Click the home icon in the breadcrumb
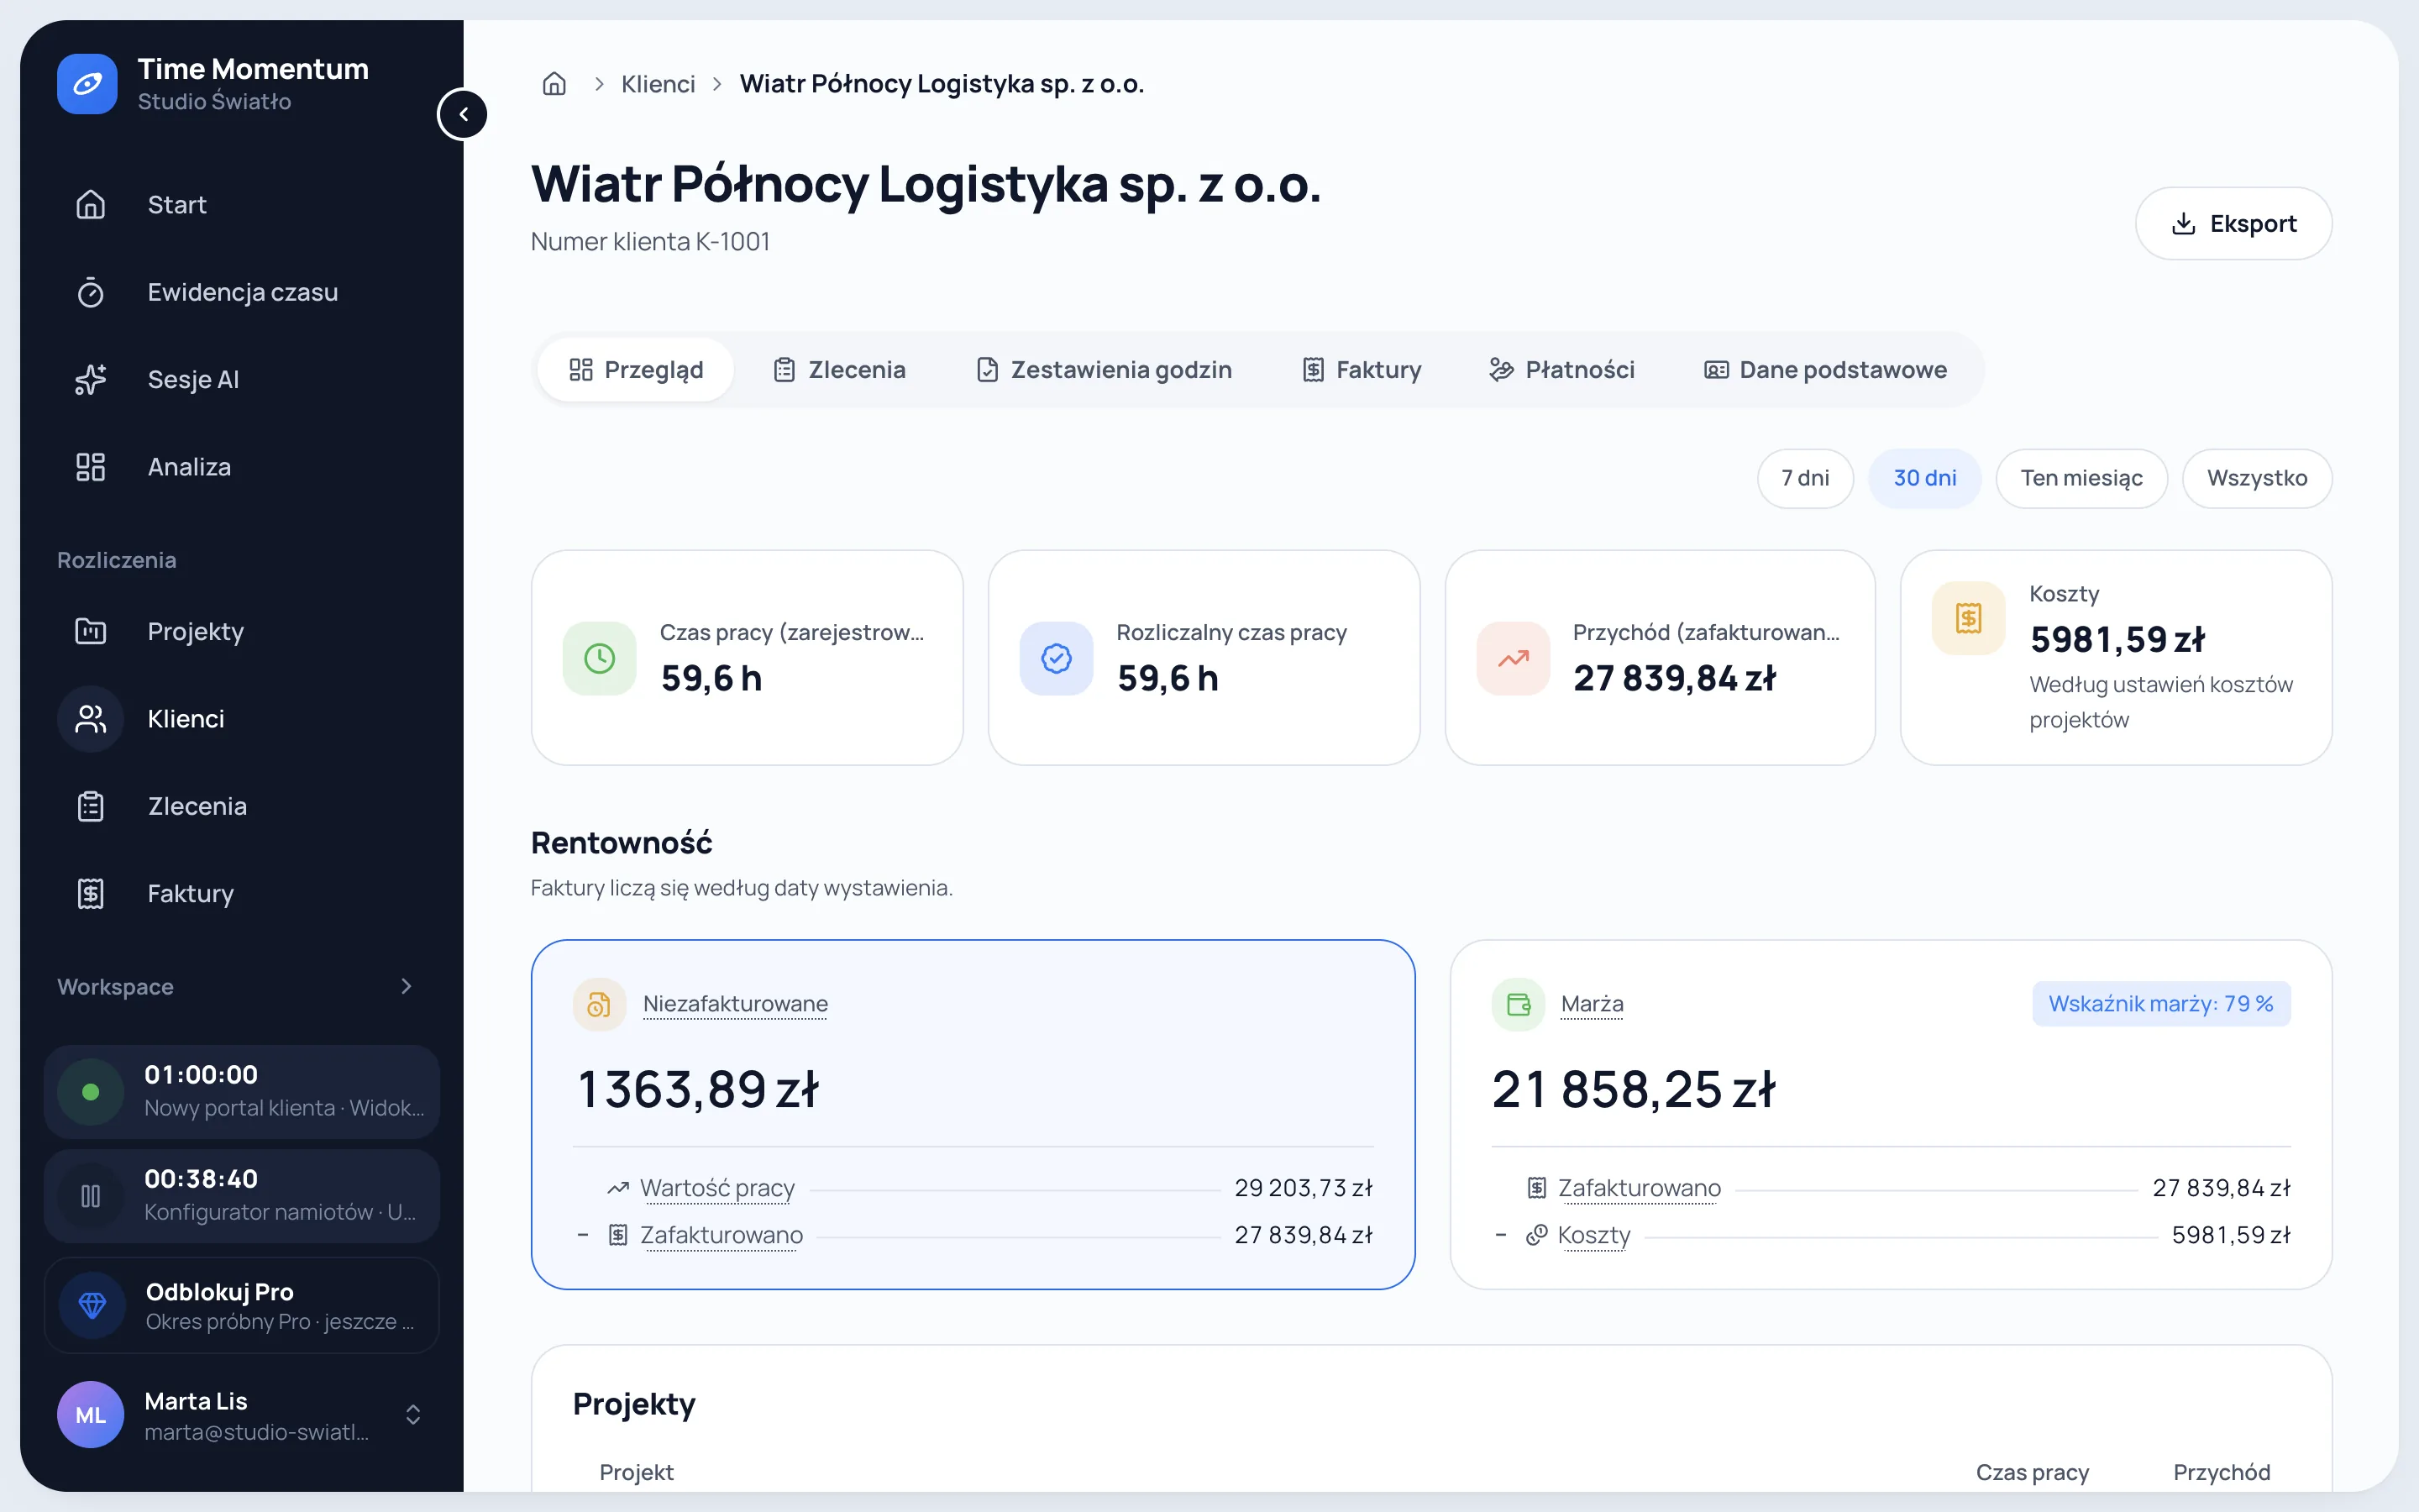Image resolution: width=2419 pixels, height=1512 pixels. pos(554,84)
